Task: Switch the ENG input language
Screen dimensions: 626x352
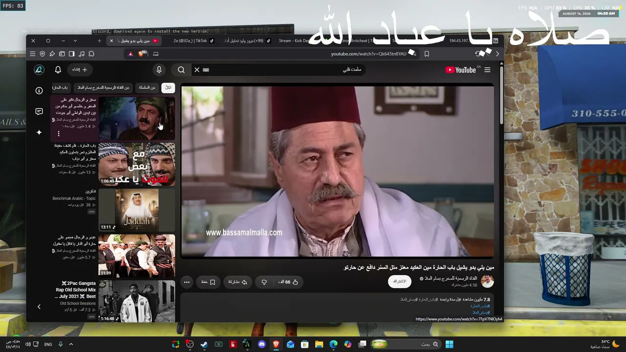Action: tap(48, 344)
